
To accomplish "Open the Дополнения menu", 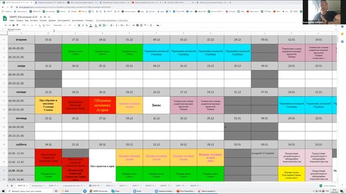I will click(x=78, y=20).
